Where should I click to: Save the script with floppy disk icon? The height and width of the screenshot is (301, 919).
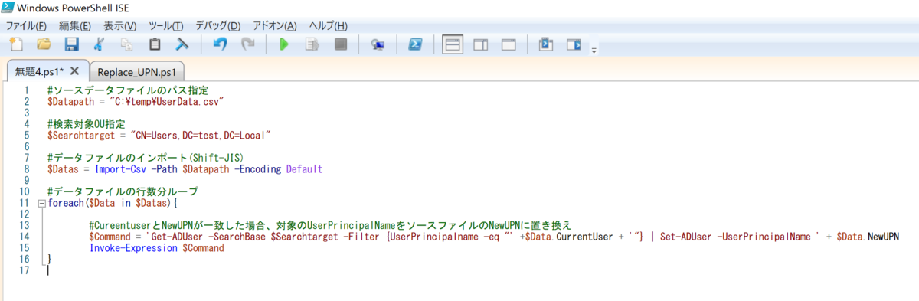coord(71,44)
